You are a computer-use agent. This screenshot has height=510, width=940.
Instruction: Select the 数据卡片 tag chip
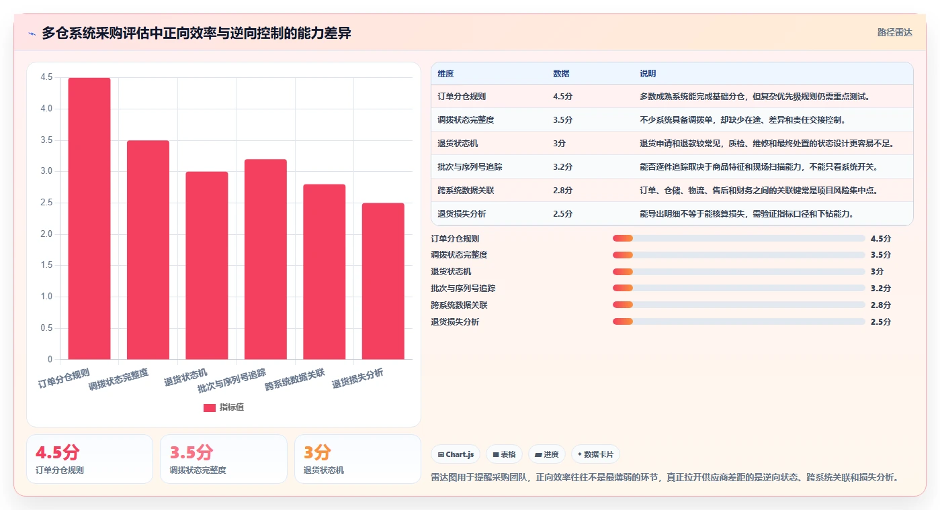pyautogui.click(x=595, y=454)
